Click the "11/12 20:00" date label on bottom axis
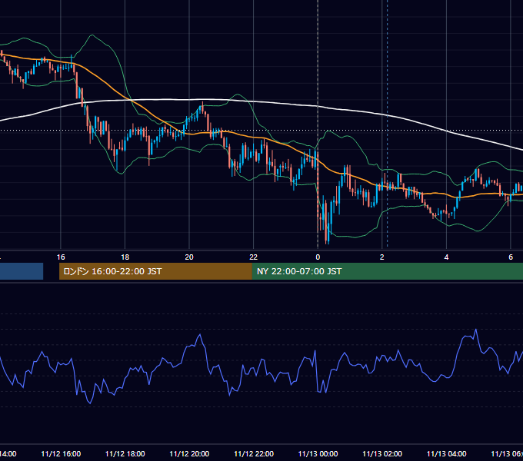 189,453
